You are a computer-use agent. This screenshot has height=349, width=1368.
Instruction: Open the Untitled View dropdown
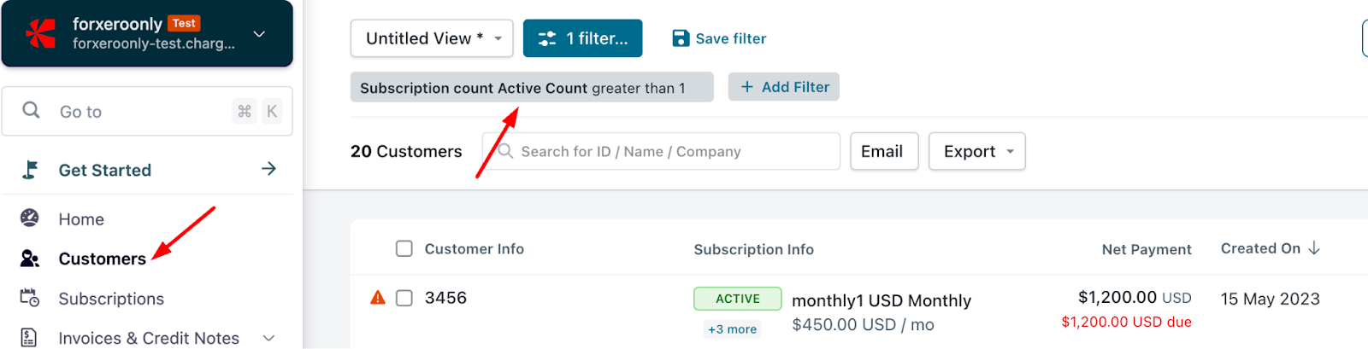coord(432,38)
